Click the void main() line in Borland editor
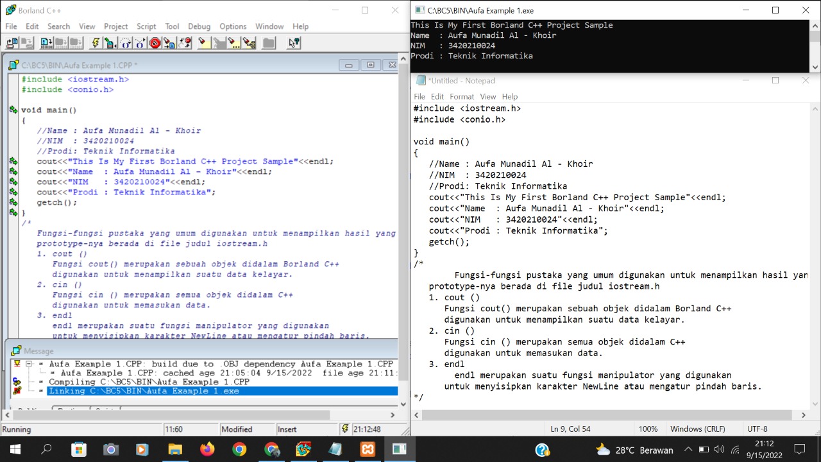Viewport: 821px width, 462px height. point(49,110)
